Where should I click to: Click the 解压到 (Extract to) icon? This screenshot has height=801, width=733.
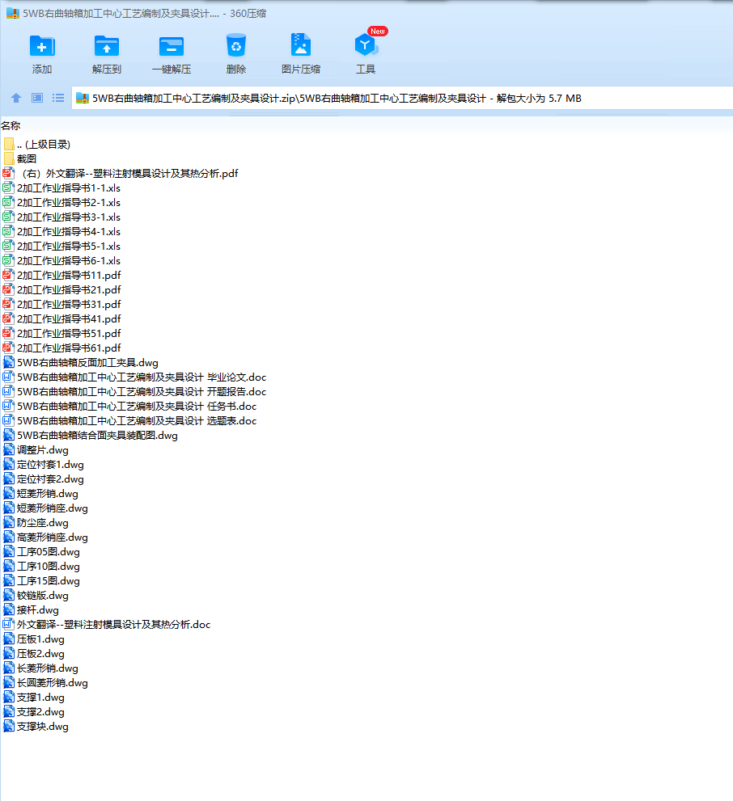pos(106,46)
